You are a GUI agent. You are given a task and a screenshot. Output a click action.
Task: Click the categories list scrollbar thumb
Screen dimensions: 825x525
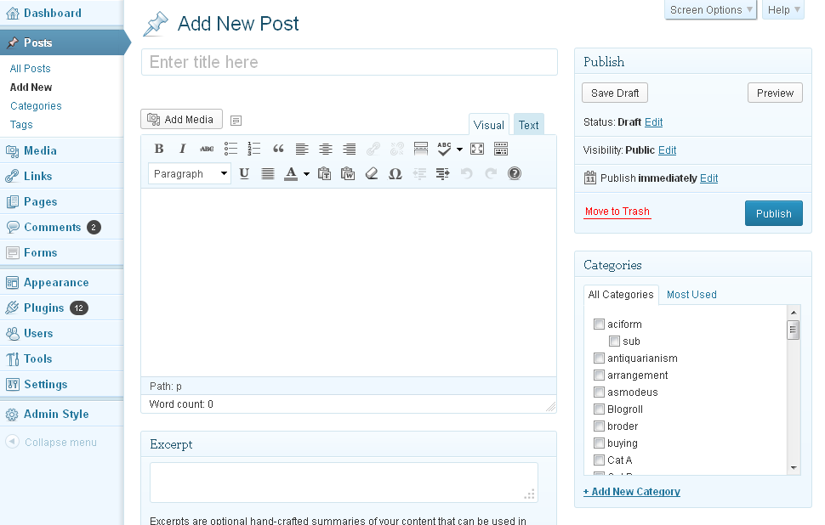pyautogui.click(x=793, y=330)
